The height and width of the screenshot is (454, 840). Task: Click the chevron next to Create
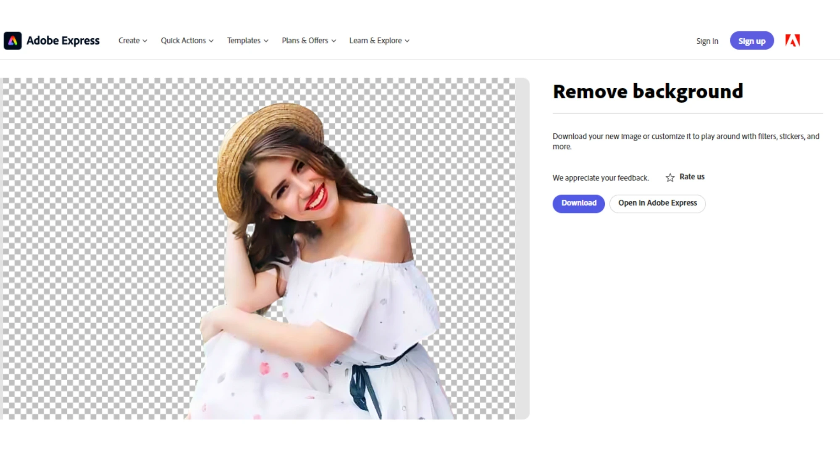click(x=145, y=41)
